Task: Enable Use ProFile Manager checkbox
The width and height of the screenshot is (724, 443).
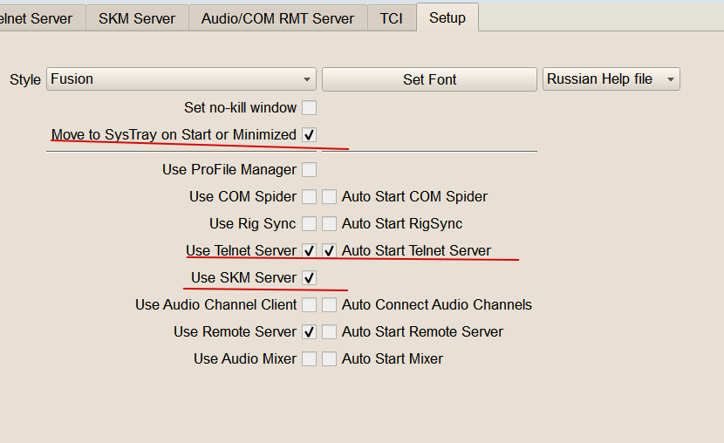Action: 309,170
